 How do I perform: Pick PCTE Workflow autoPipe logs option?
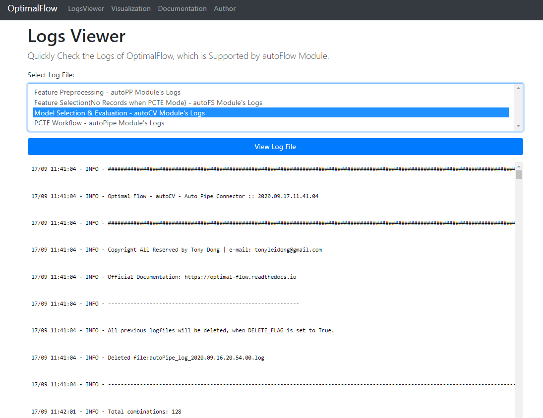[x=99, y=123]
